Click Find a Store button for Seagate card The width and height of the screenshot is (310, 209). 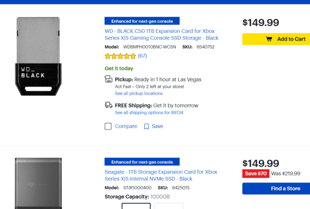point(276,189)
